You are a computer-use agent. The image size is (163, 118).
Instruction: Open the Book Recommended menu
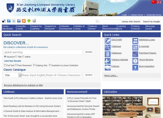110,28
